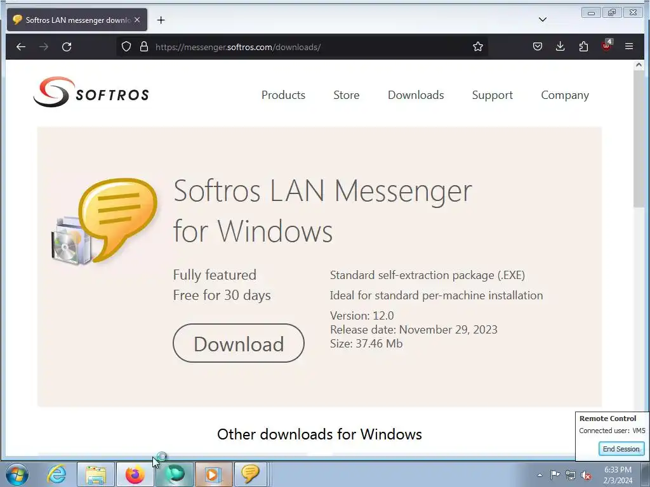Open the Action Center flag icon
650x487 pixels.
[x=555, y=475]
